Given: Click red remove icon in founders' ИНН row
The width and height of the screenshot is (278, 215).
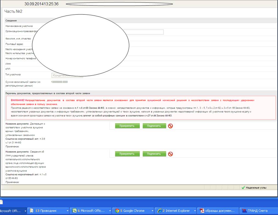Looking at the screenshot, I should [170, 154].
